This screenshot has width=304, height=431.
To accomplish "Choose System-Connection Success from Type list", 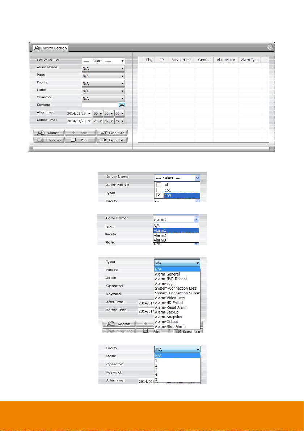I will click(x=177, y=293).
